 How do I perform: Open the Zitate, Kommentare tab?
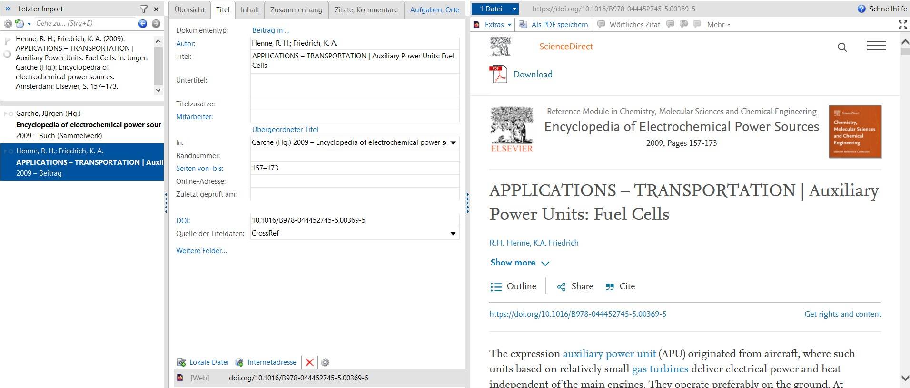point(366,9)
